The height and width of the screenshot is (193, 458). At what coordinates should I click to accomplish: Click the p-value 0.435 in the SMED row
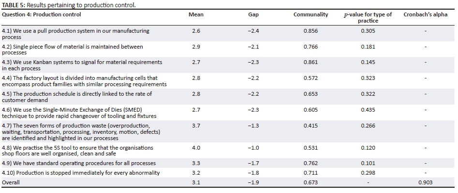(x=368, y=110)
